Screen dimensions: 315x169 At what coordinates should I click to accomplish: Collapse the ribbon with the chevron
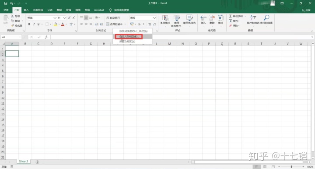pos(312,31)
